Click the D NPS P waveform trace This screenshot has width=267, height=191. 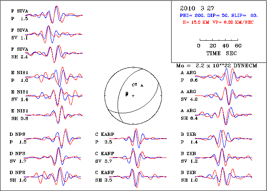pos(52,138)
